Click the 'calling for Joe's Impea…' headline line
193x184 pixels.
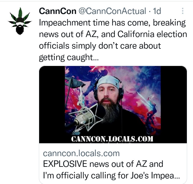[x=111, y=175]
